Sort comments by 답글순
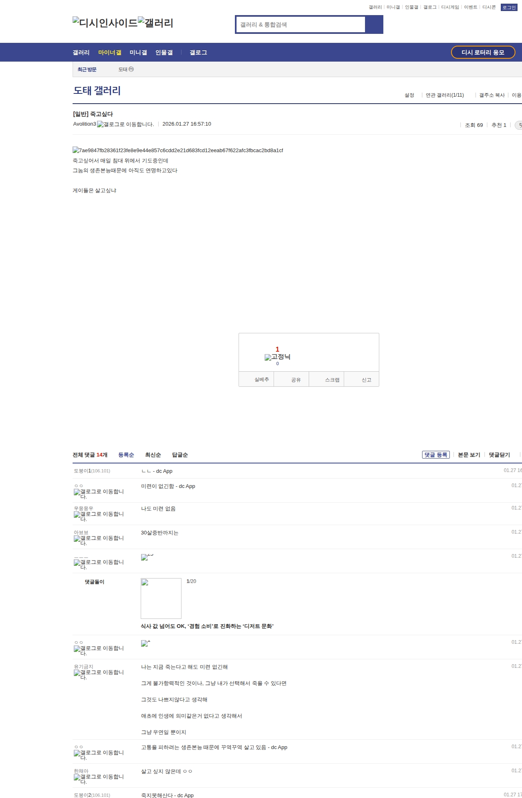 tap(180, 455)
